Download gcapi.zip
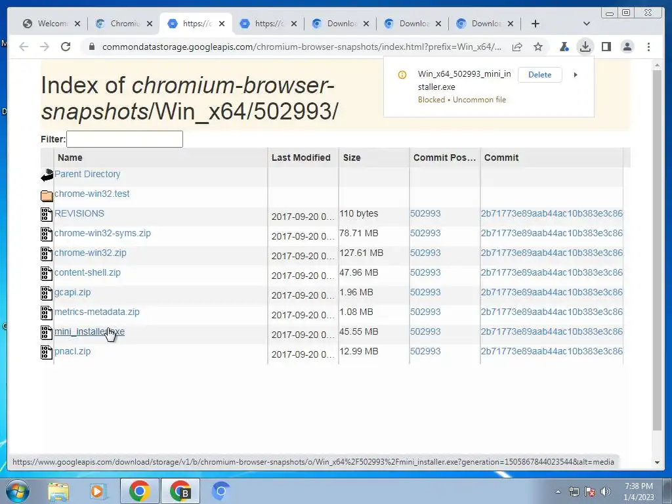 coord(72,292)
